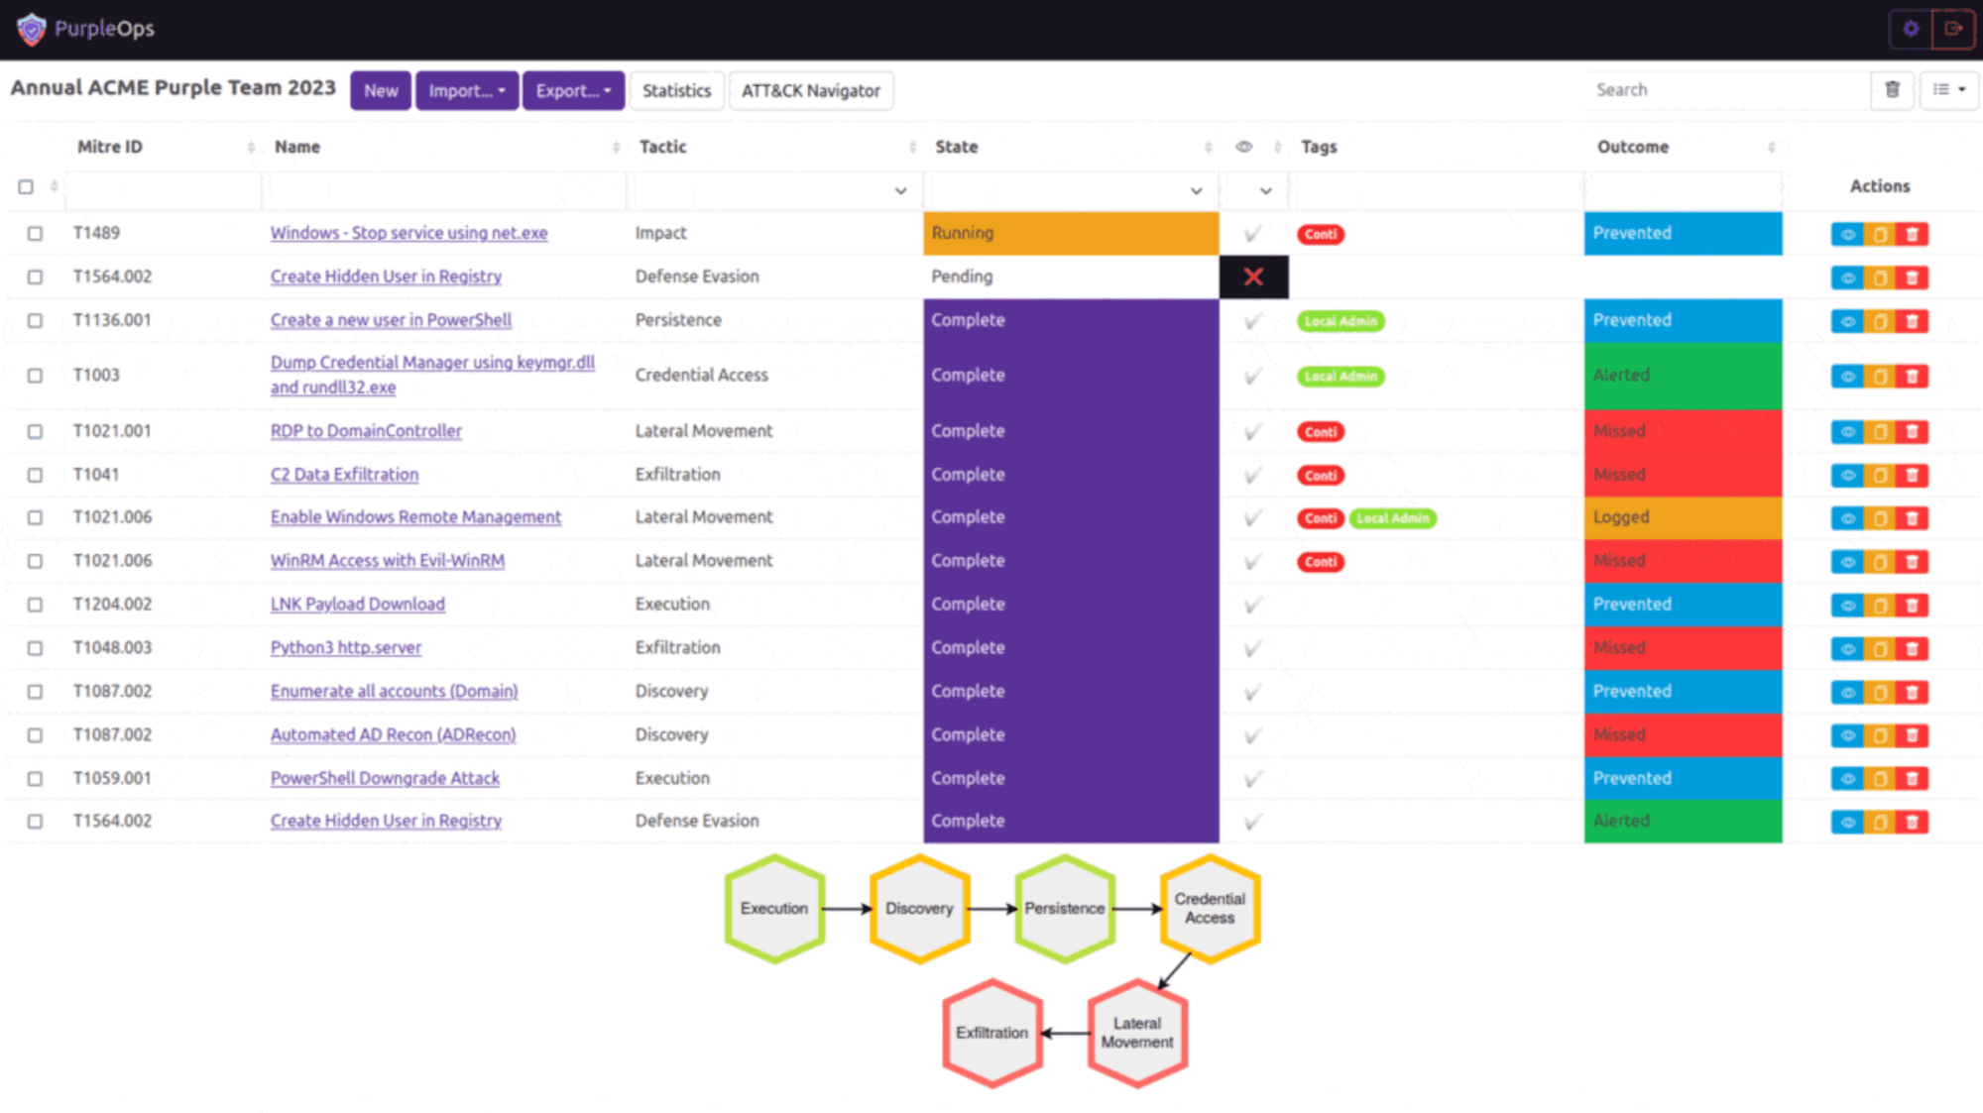
Task: Copy the T1489 test case row
Action: [1880, 235]
